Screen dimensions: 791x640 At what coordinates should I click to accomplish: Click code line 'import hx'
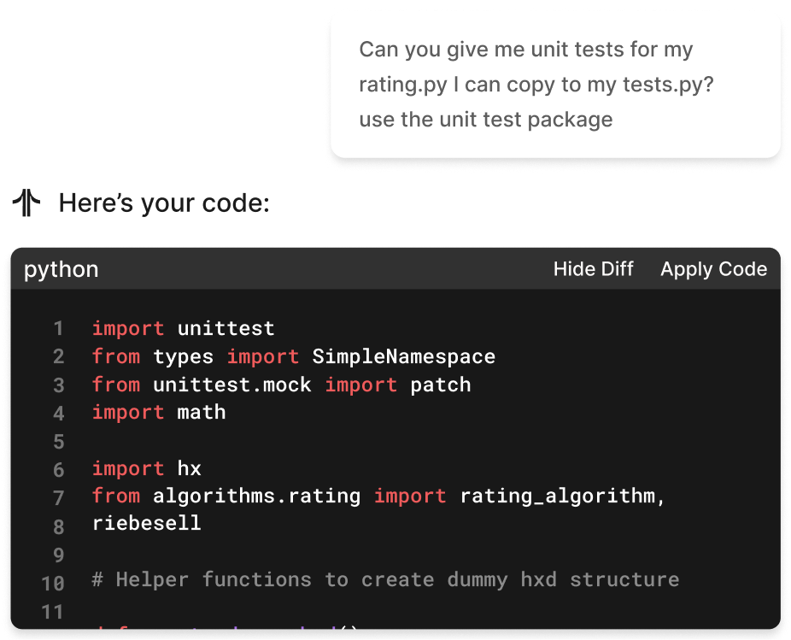147,468
